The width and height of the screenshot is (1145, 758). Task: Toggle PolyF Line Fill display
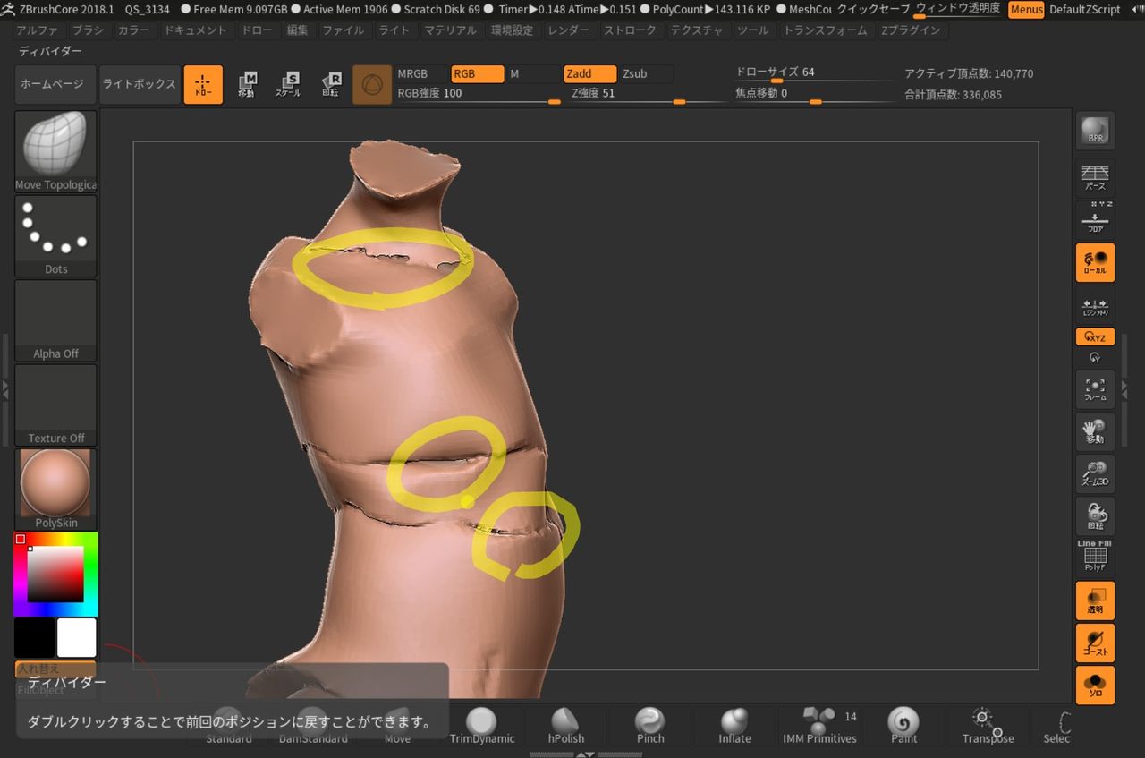(x=1095, y=557)
